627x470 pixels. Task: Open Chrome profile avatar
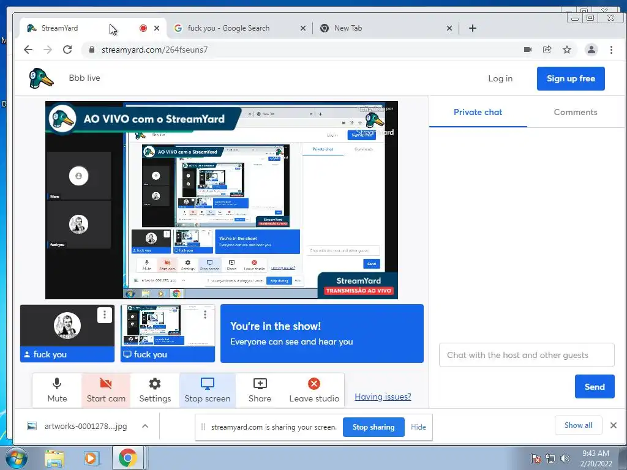click(591, 50)
